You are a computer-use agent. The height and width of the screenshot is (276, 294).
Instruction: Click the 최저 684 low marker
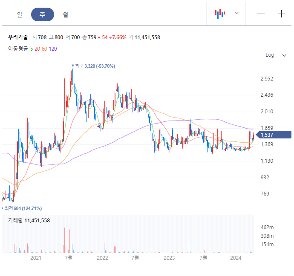(x=22, y=208)
